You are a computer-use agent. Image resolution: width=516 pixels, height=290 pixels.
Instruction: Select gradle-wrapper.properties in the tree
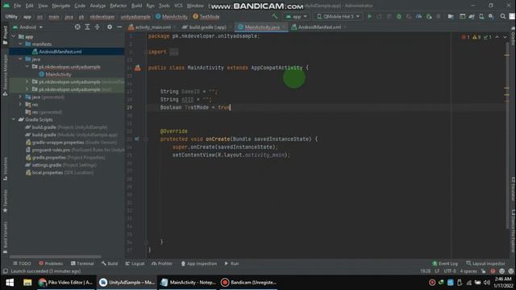[x=57, y=143]
